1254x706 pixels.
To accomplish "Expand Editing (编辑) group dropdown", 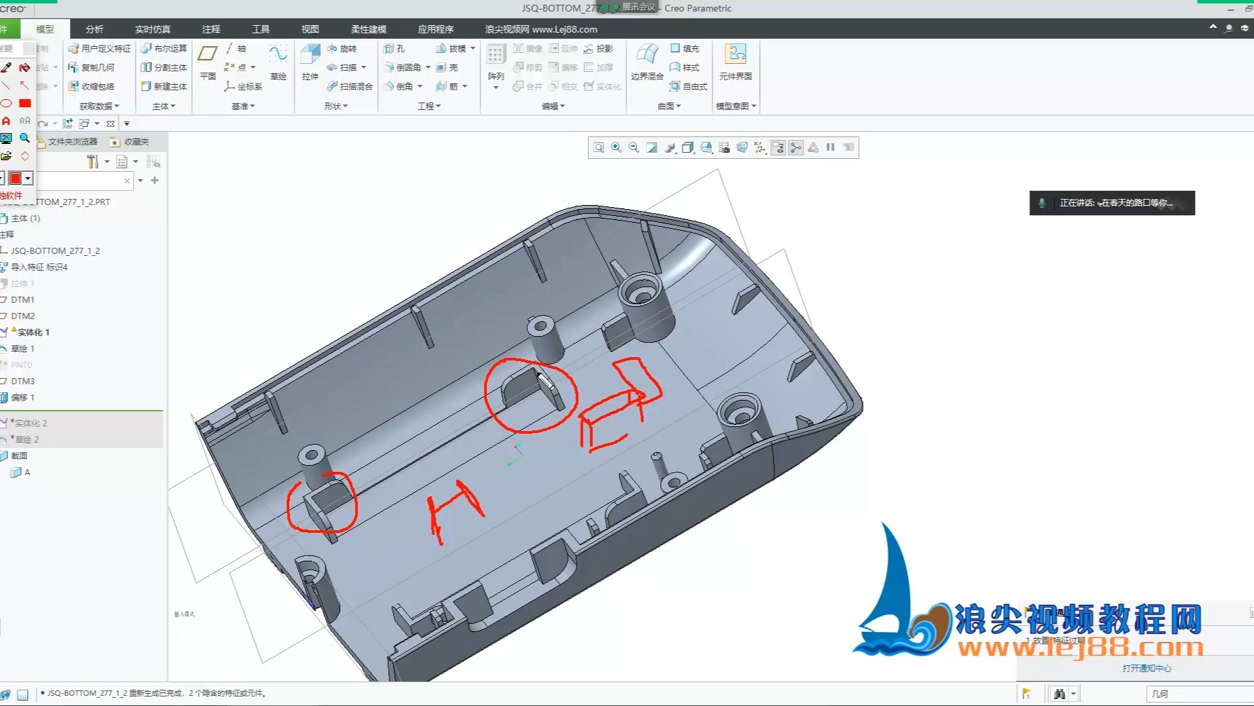I will [x=553, y=106].
